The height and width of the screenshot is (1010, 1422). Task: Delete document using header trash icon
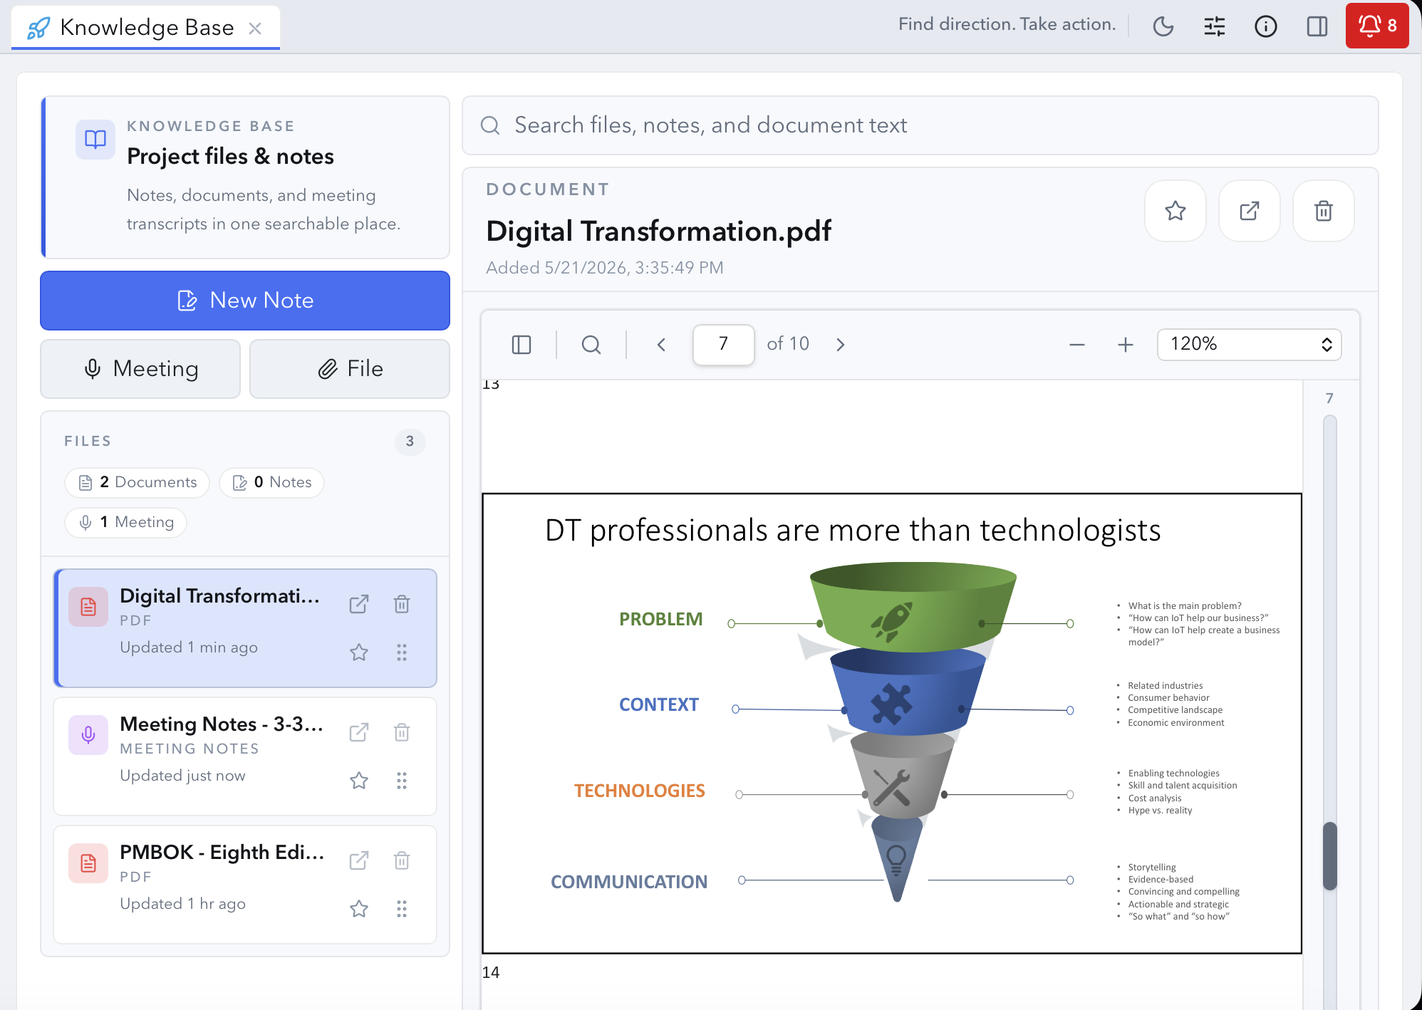1324,211
